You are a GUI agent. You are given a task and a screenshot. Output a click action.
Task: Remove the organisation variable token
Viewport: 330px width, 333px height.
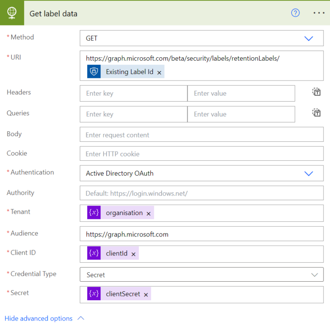149,214
